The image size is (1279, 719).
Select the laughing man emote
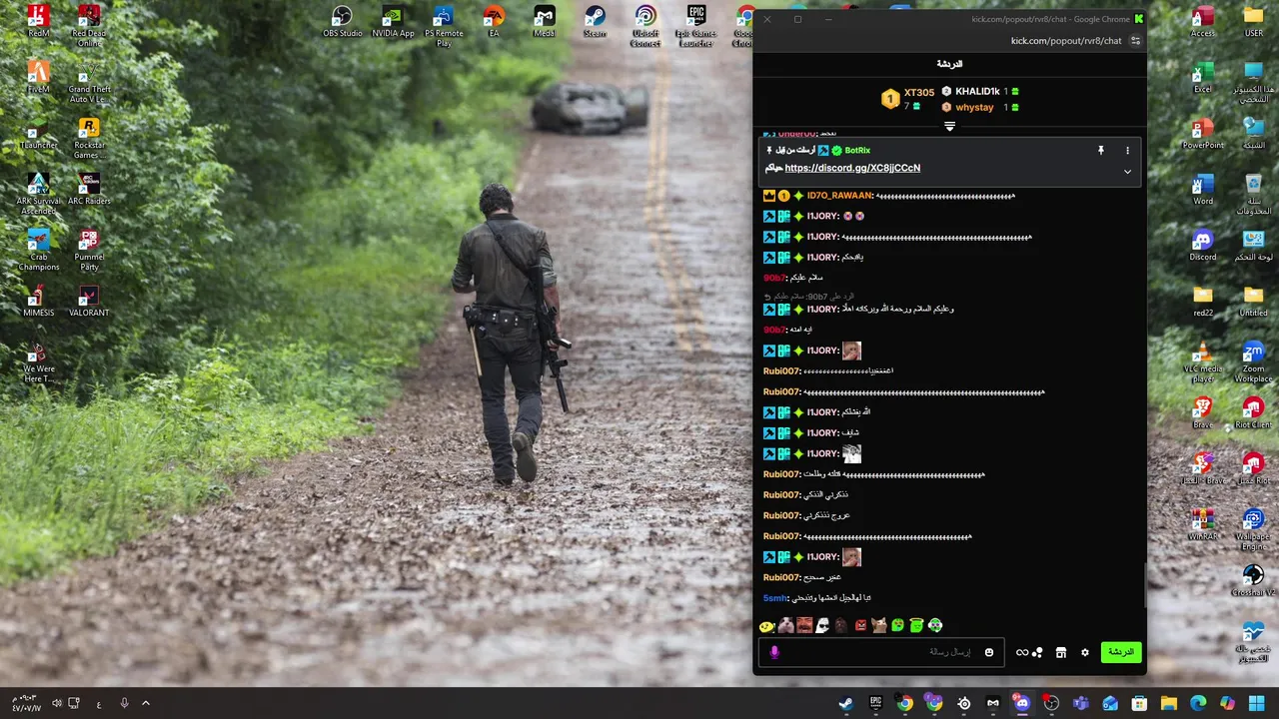[803, 626]
